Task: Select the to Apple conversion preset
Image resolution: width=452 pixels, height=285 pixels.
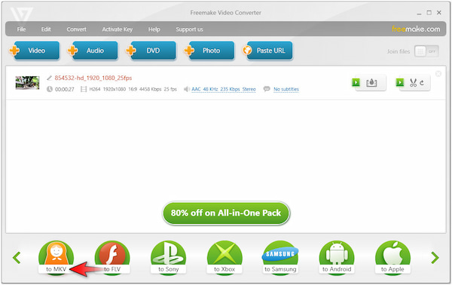Action: click(392, 258)
